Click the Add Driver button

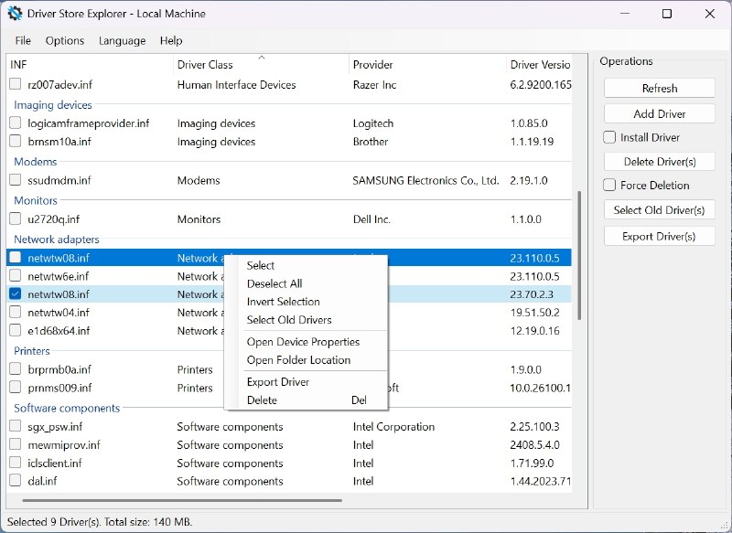(659, 113)
